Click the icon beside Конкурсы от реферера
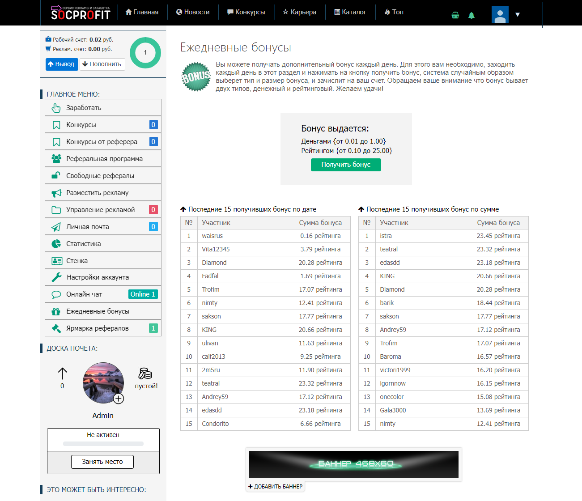 [56, 142]
